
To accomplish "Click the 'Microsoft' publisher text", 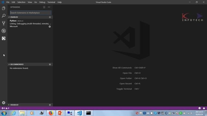I will (x=14, y=26).
